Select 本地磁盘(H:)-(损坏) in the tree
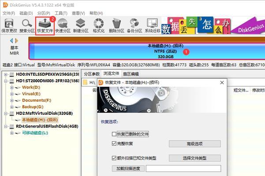 click(x=40, y=120)
